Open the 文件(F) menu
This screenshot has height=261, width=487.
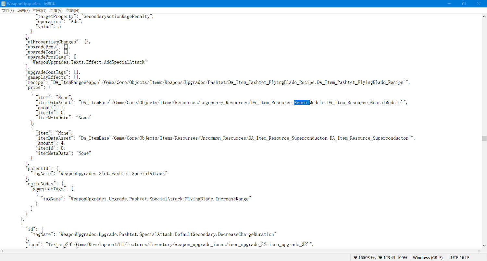coord(8,11)
